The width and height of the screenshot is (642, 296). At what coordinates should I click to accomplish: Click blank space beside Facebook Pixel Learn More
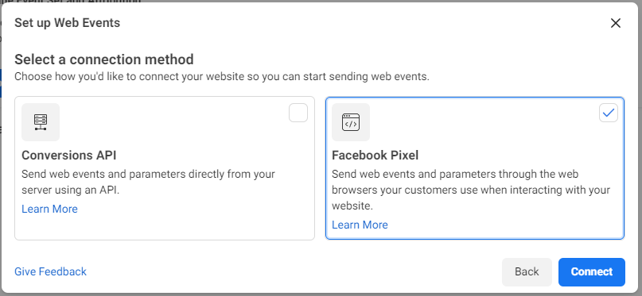tap(504, 225)
